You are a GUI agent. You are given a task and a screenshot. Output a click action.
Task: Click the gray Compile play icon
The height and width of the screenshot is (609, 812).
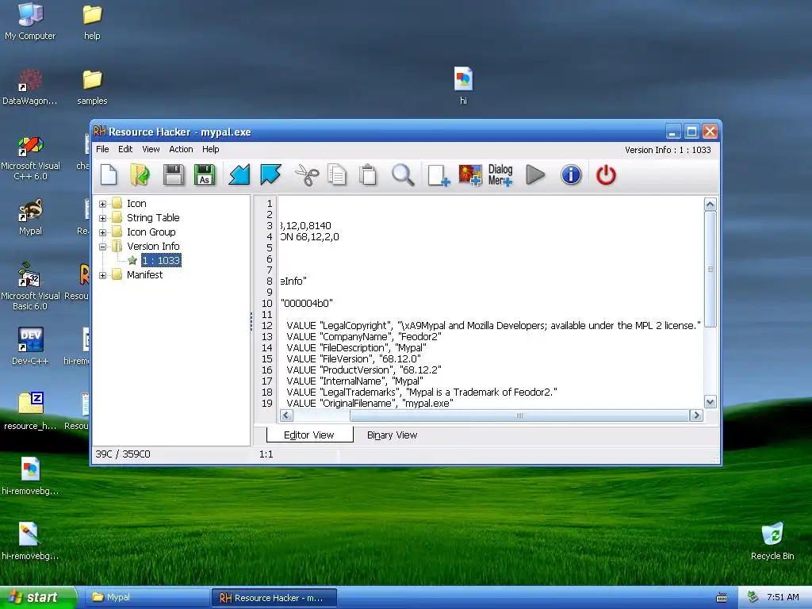click(x=535, y=175)
